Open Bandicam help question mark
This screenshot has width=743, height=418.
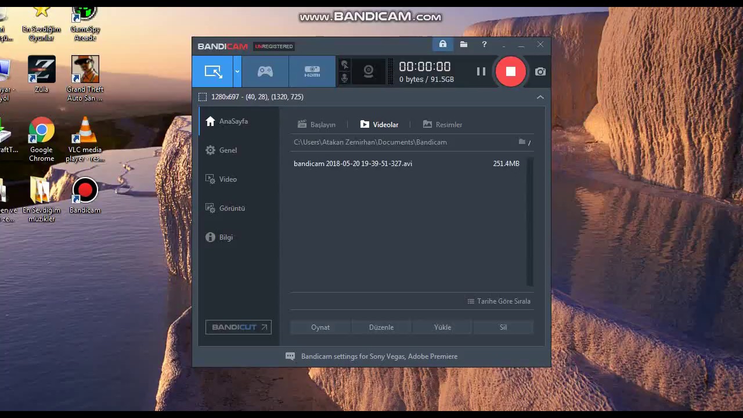(x=484, y=44)
